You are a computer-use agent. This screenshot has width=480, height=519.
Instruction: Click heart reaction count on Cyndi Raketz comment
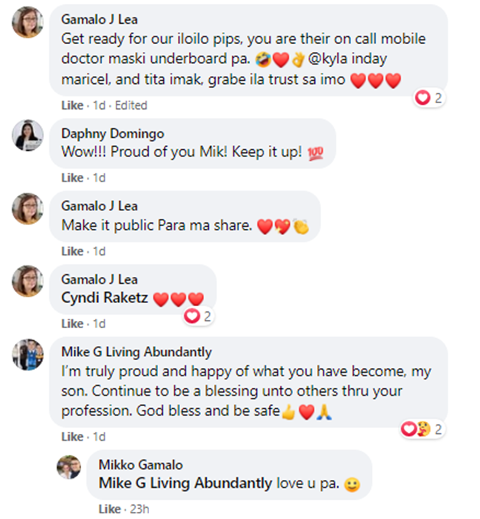tap(198, 316)
